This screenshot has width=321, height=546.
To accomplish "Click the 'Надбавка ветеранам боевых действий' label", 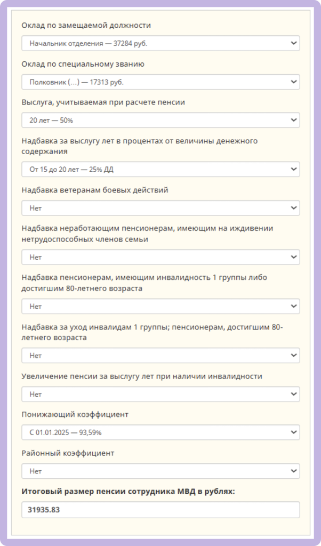I will [x=95, y=190].
